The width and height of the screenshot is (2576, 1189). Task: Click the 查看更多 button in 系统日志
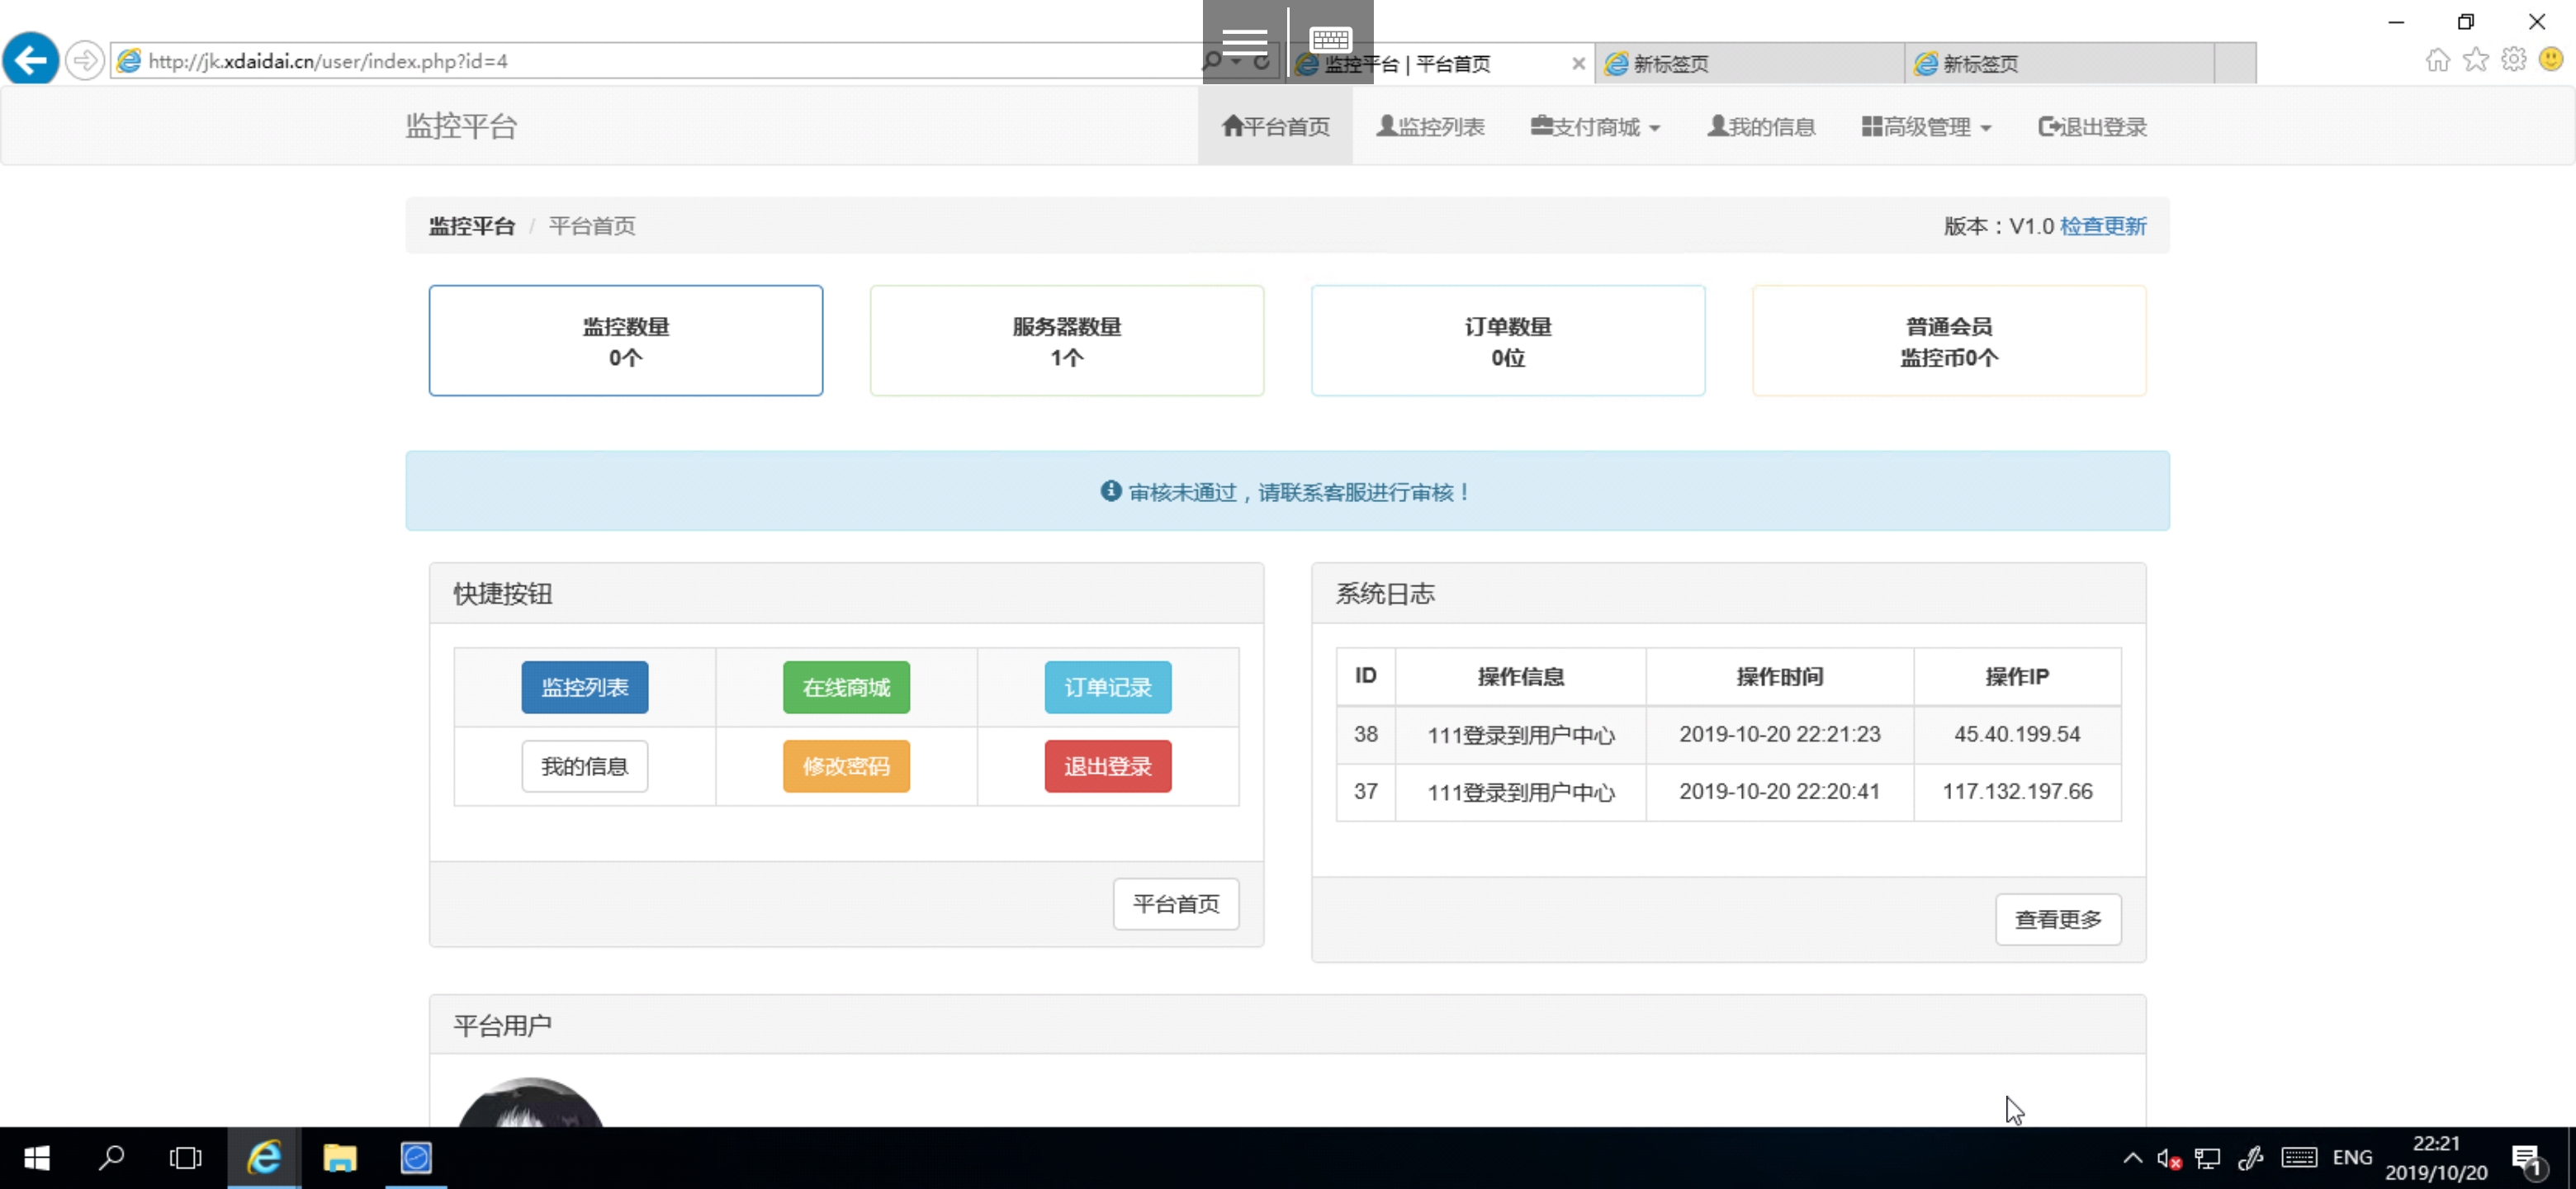(2057, 919)
